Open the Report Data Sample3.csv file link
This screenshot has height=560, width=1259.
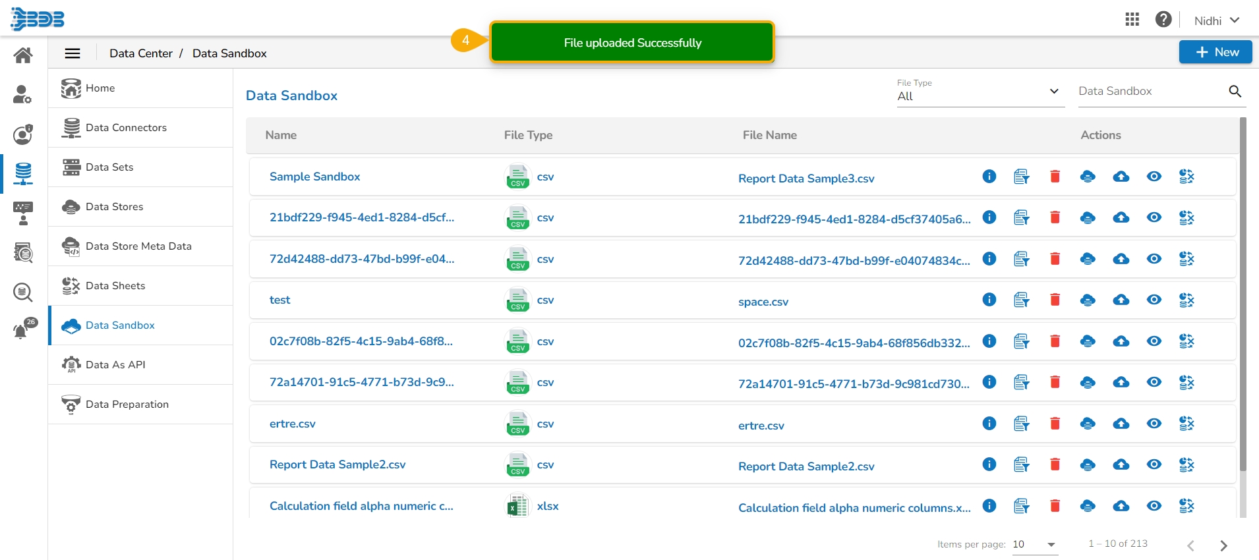click(806, 179)
